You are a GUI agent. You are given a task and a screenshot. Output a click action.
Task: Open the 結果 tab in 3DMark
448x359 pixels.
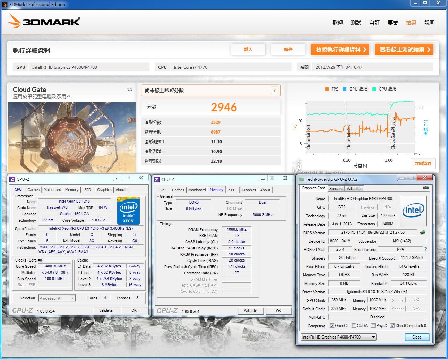411,23
